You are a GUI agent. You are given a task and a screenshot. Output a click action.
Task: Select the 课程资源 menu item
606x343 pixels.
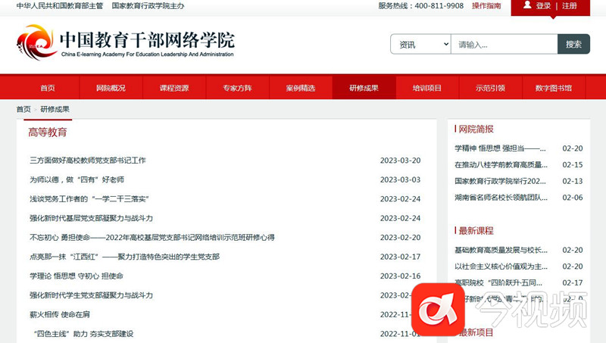tap(174, 88)
